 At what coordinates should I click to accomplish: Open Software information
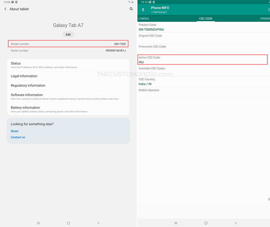point(68,97)
